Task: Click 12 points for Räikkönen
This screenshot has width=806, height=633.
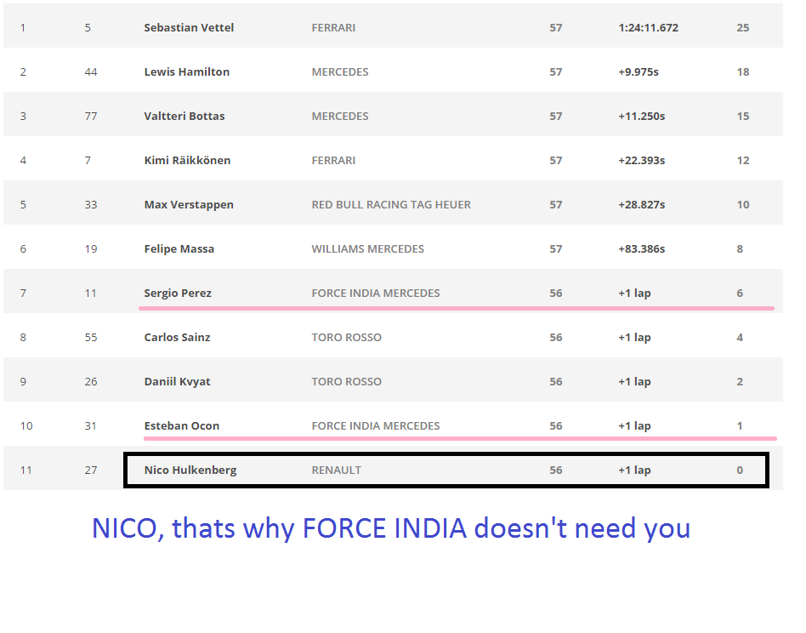Action: [743, 161]
